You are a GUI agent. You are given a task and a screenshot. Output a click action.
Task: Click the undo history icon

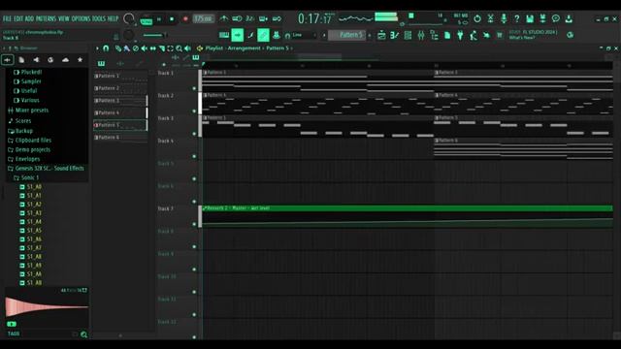pos(476,18)
